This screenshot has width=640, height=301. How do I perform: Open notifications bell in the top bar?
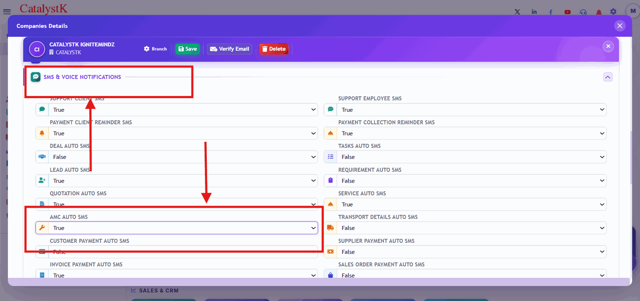pos(599,12)
